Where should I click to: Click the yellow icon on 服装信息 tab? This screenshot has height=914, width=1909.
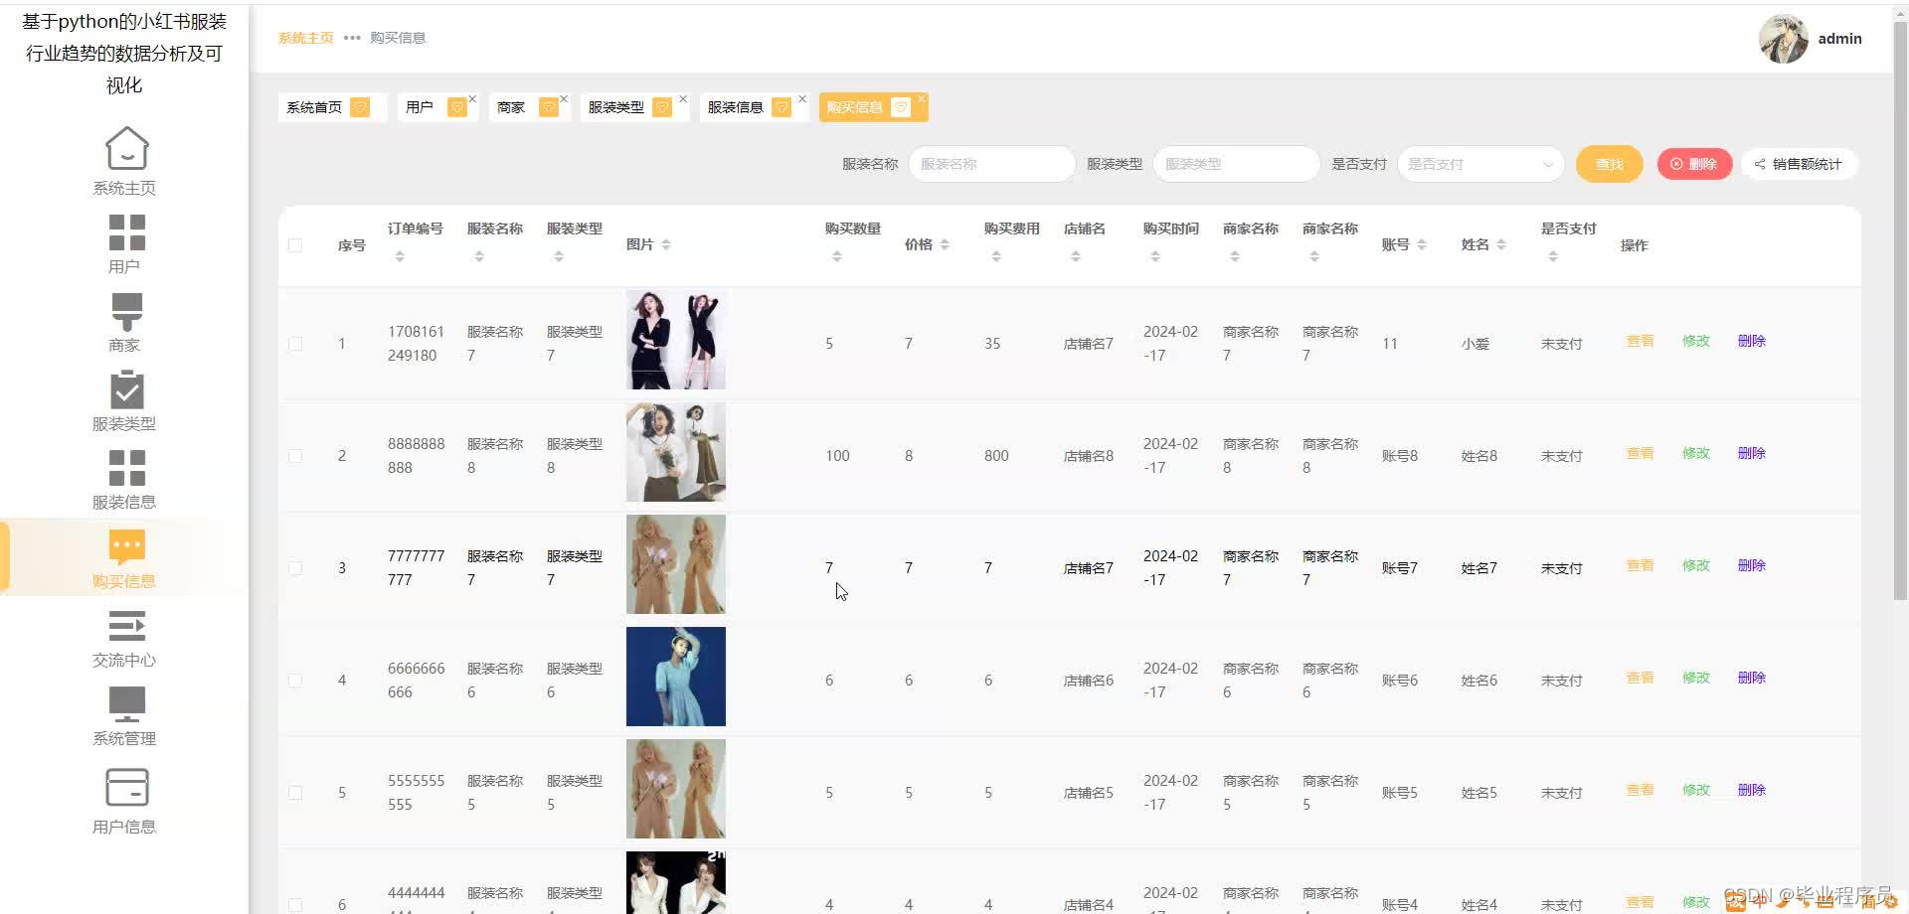tap(781, 107)
